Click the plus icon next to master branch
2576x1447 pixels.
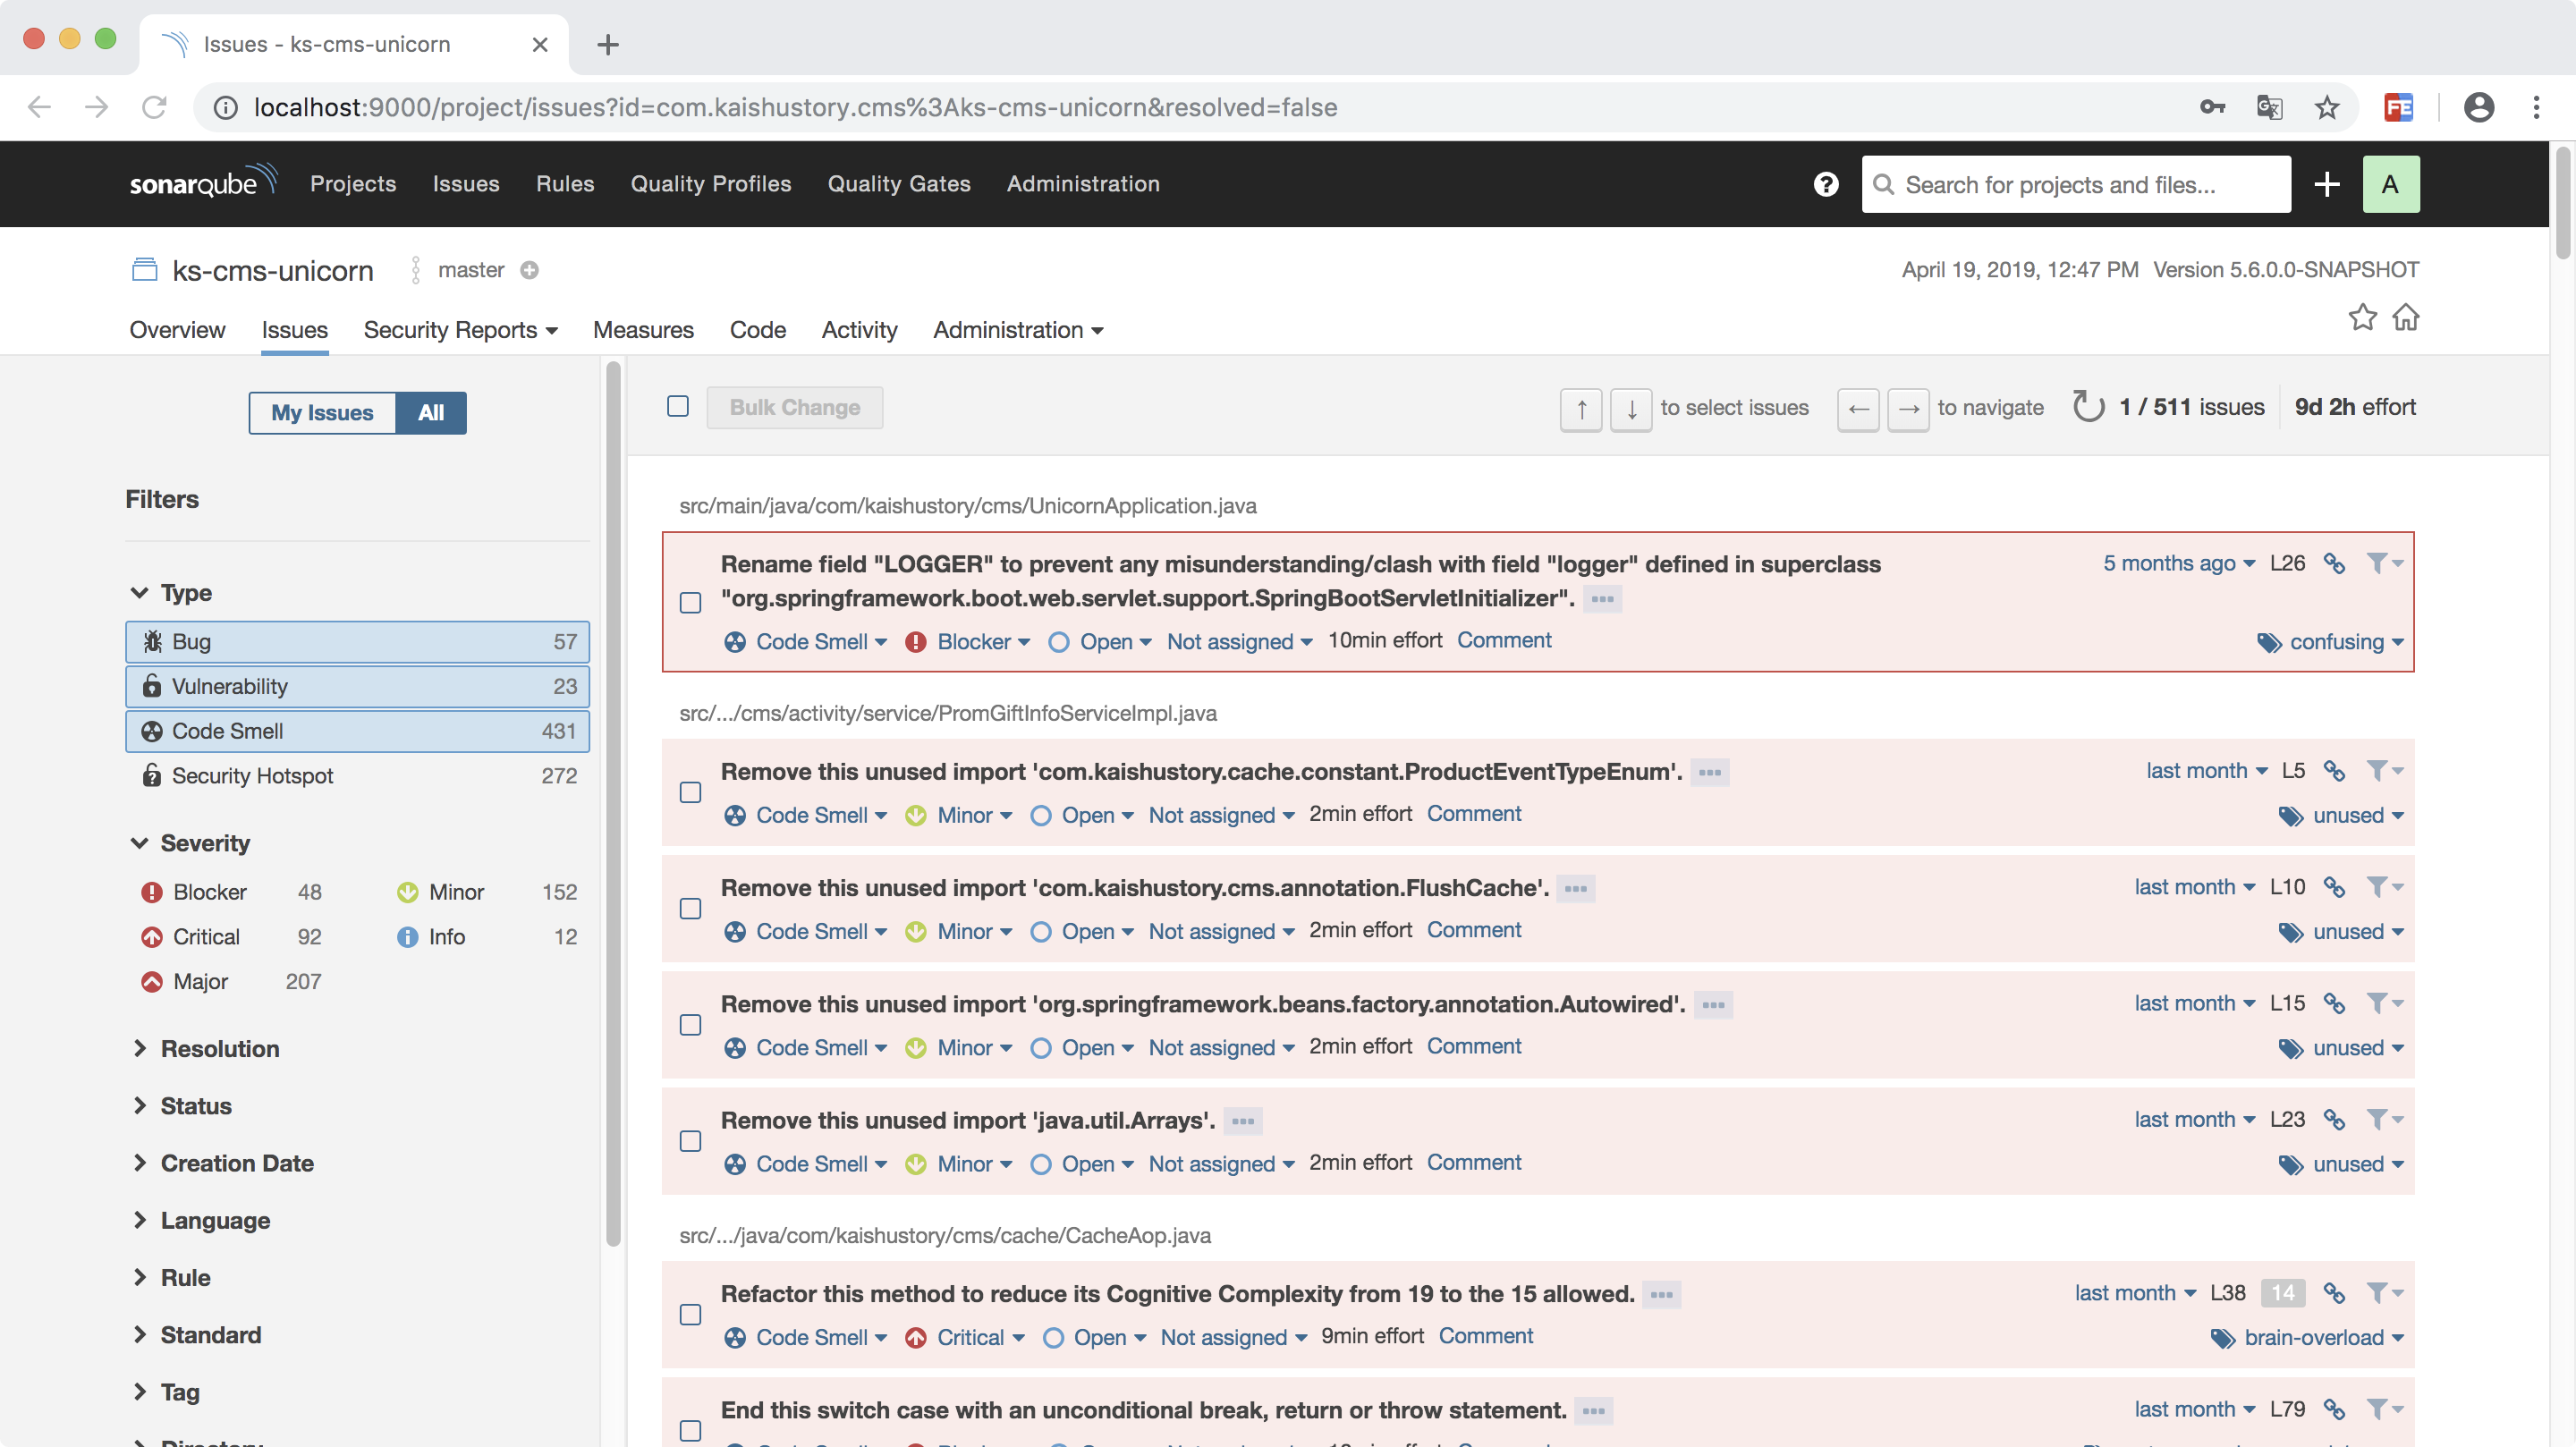click(529, 270)
